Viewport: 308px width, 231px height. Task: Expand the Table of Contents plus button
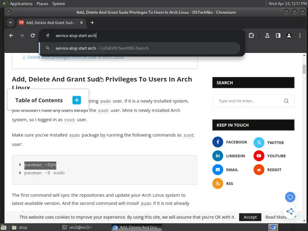pos(77,100)
